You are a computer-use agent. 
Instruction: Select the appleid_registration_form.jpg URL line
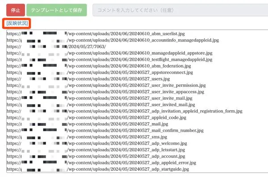(125, 111)
